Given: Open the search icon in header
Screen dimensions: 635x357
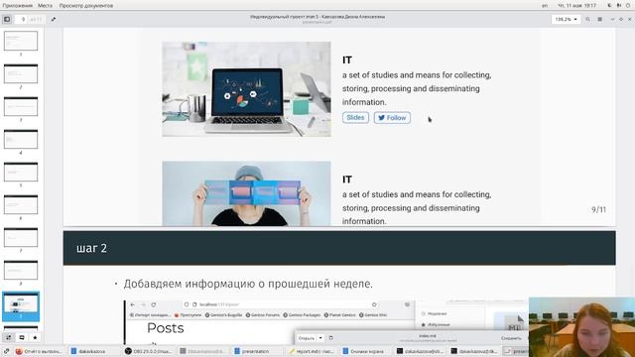Looking at the screenshot, I should [587, 19].
